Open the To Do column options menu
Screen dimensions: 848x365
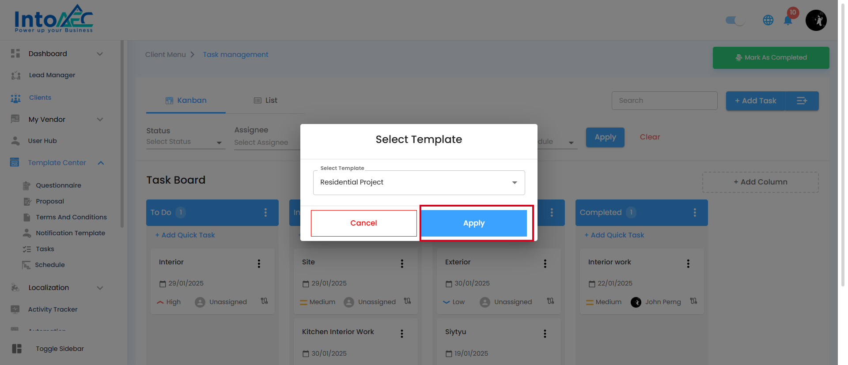click(x=265, y=213)
